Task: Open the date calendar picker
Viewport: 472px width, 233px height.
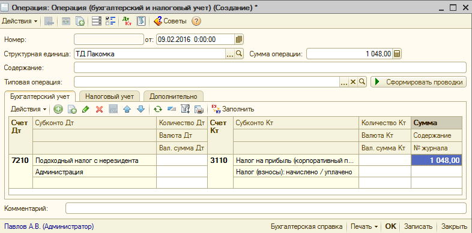Action: click(239, 40)
